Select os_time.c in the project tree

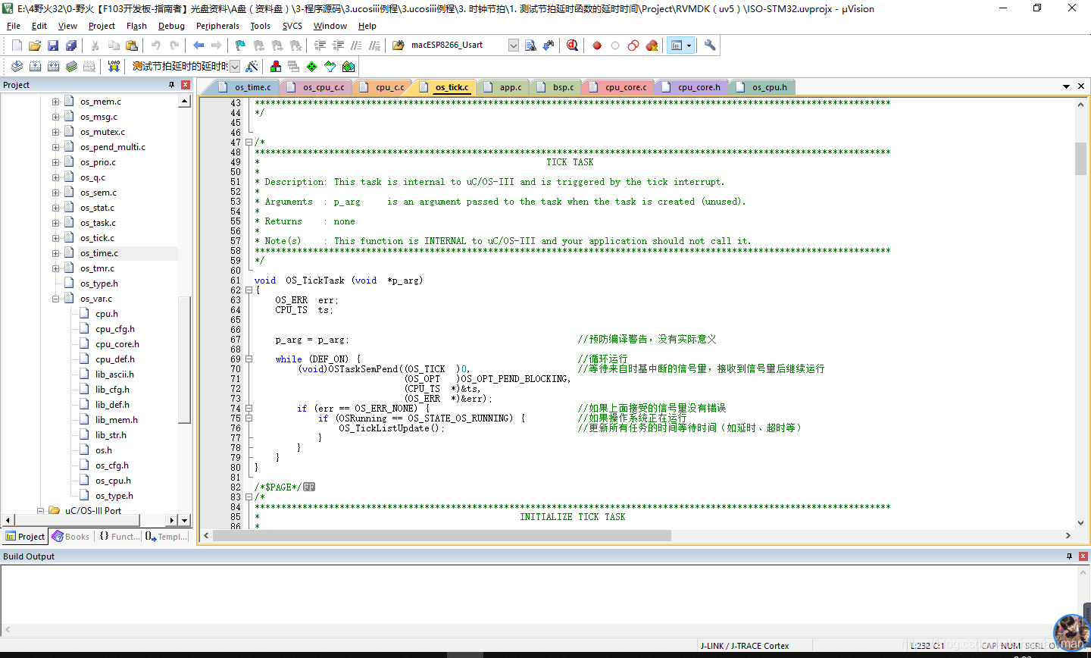pos(99,253)
